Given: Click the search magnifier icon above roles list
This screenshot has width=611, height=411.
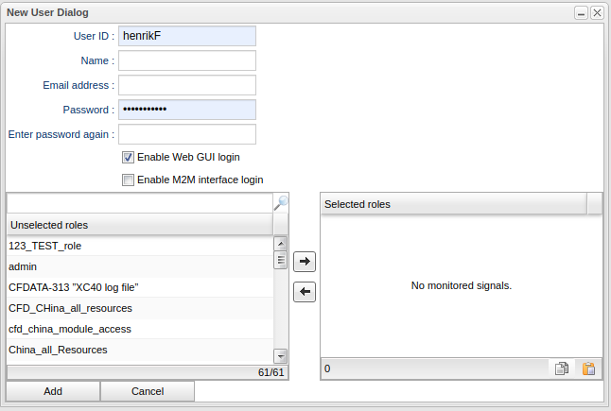Looking at the screenshot, I should pos(281,202).
